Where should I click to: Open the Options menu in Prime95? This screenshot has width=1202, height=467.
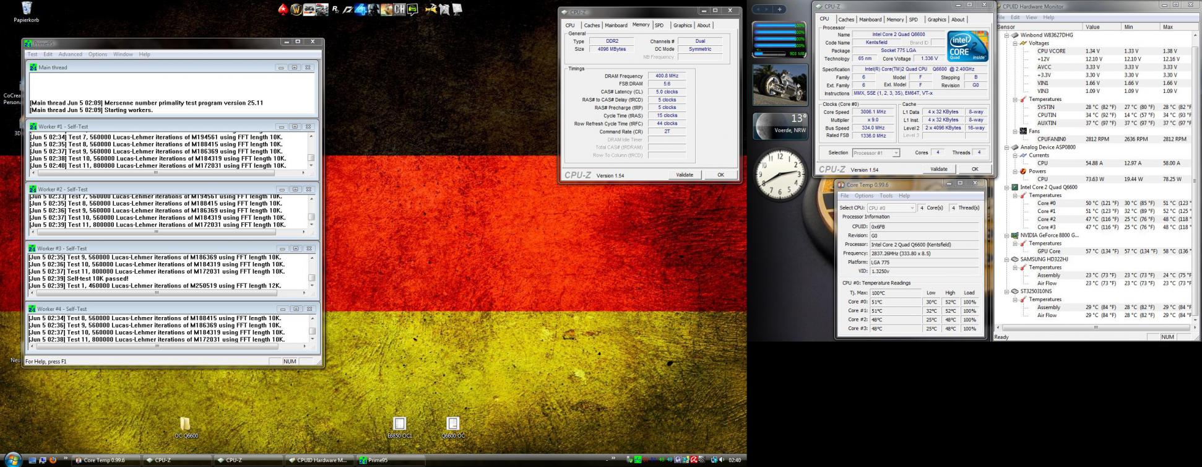coord(98,55)
